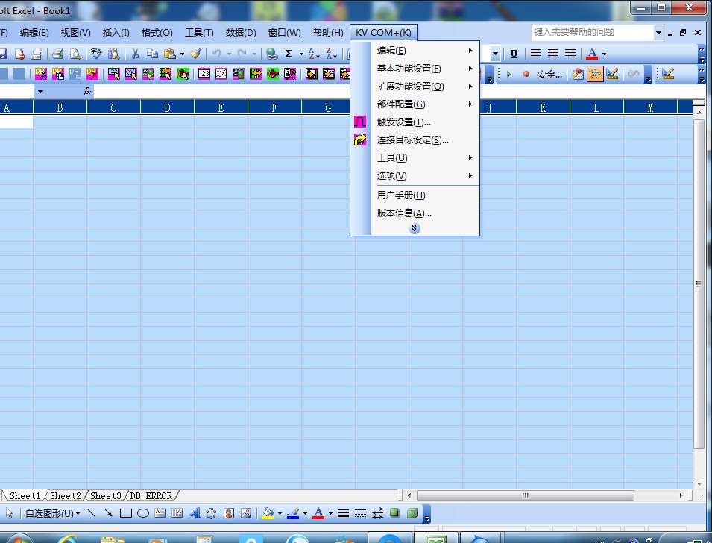
Task: Open the Trigger Settings menu item
Action: [404, 122]
